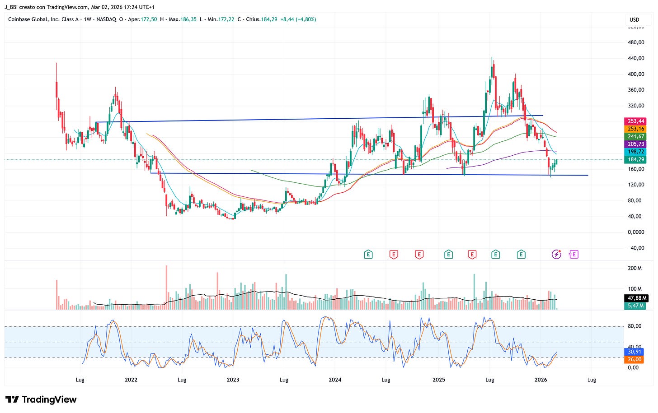Viewport: 658px width, 413px height.
Task: Open the last green E marker before the lightning icon
Action: pyautogui.click(x=521, y=255)
